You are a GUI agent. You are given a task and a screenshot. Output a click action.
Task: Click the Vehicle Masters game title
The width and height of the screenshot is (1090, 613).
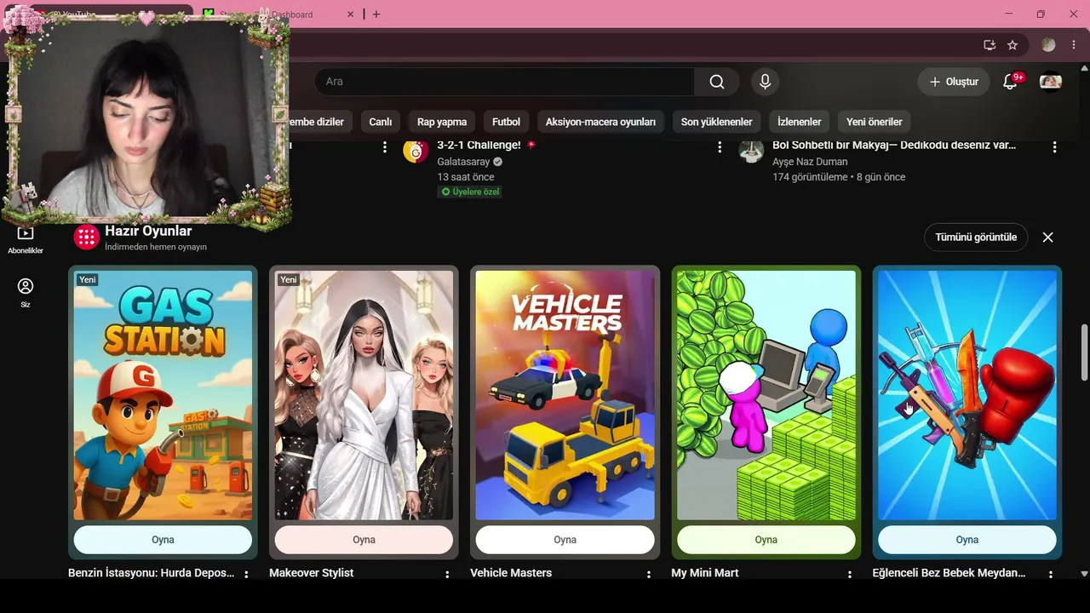pyautogui.click(x=511, y=573)
